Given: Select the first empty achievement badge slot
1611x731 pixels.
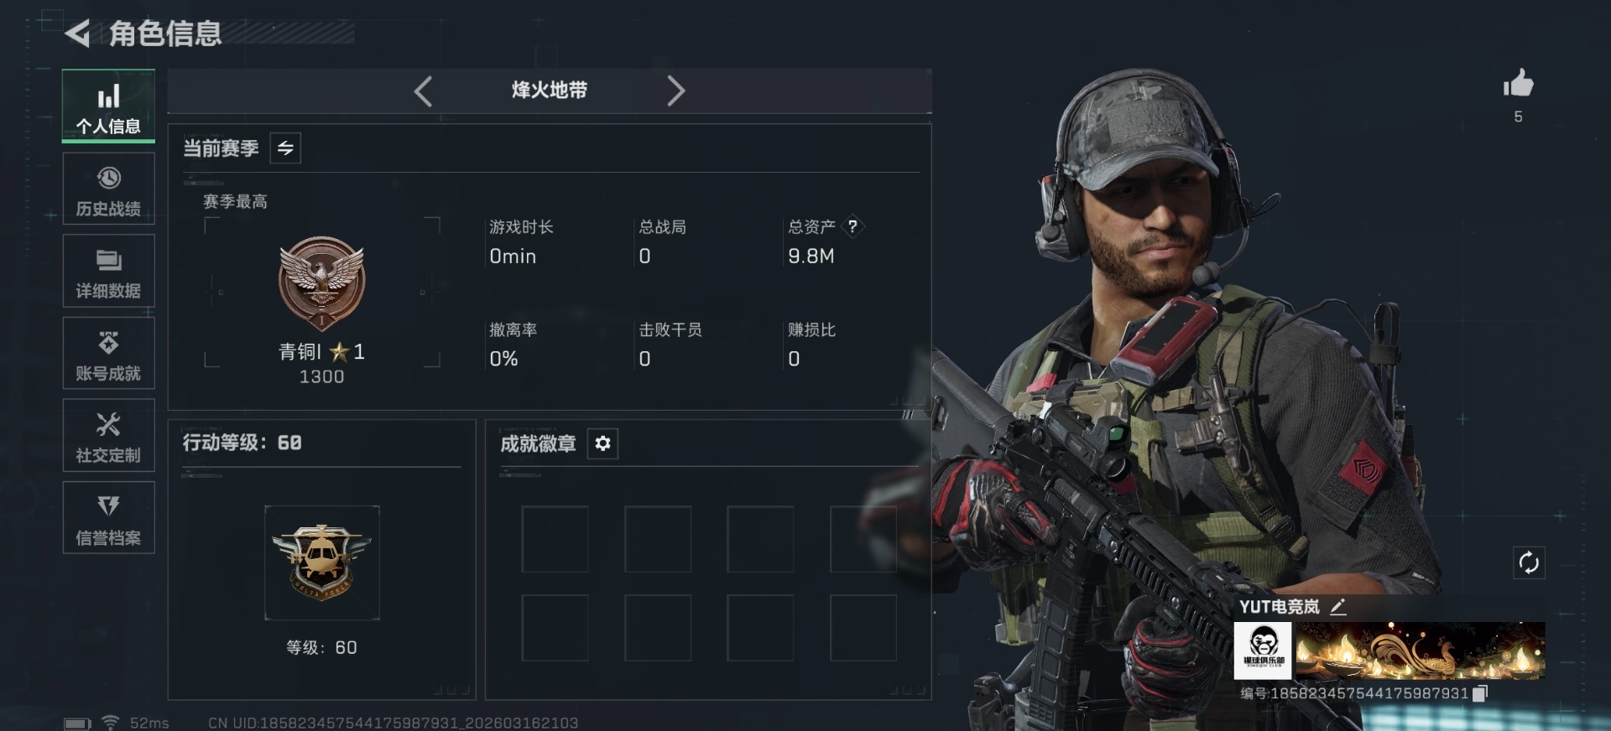Looking at the screenshot, I should [x=555, y=539].
